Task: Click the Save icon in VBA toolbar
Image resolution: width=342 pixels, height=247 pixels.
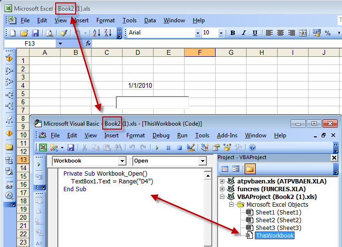Action: point(71,148)
